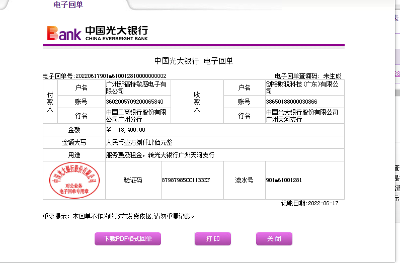Select purpose text 服务费及租金
This screenshot has width=400, height=263.
point(124,155)
